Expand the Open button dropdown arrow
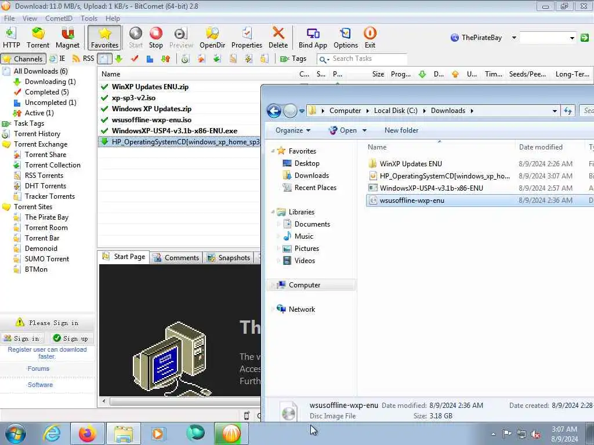The width and height of the screenshot is (594, 445). [x=364, y=130]
